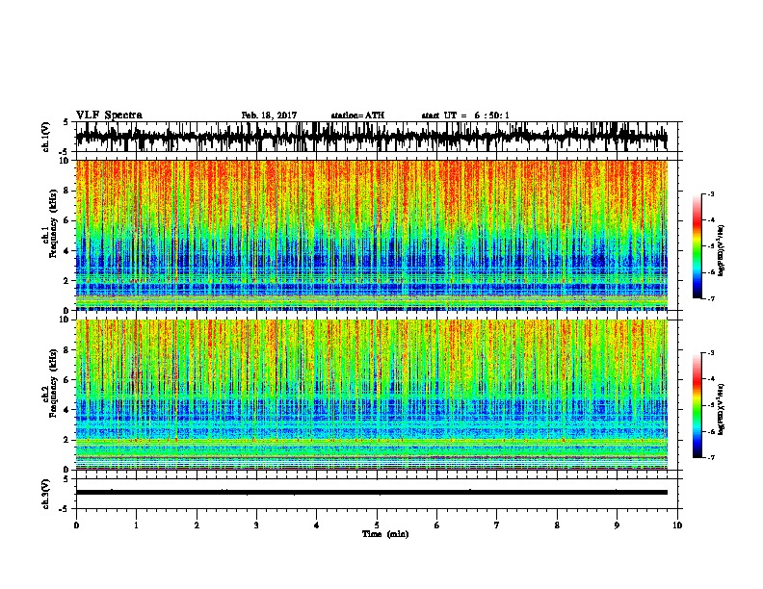Click the "3" tick on the time axis
763x589 pixels.
256,525
